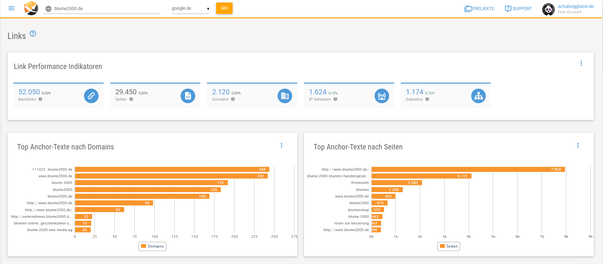Click the user panda avatar
The image size is (603, 264).
[x=548, y=9]
